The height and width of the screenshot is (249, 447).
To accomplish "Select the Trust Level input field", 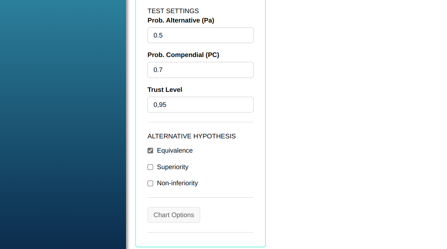I will click(200, 105).
